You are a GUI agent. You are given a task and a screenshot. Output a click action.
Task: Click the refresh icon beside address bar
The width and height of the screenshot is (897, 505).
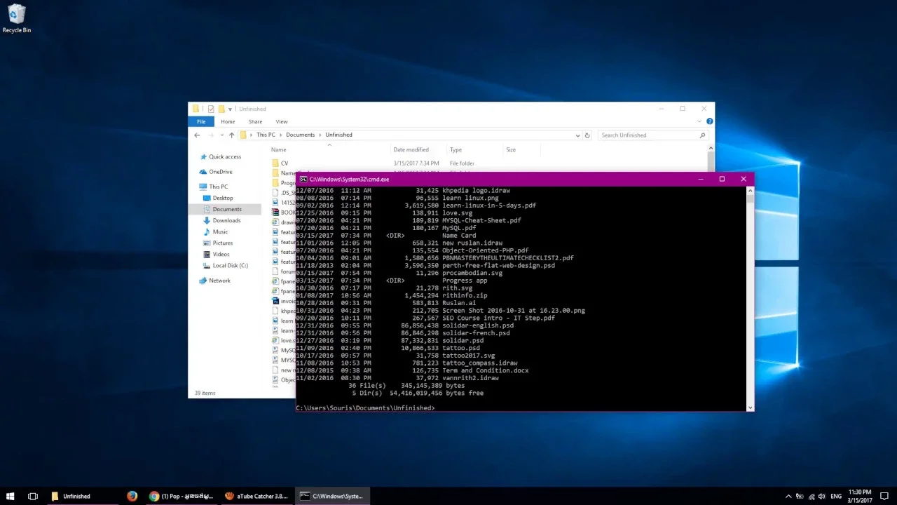[x=587, y=135]
